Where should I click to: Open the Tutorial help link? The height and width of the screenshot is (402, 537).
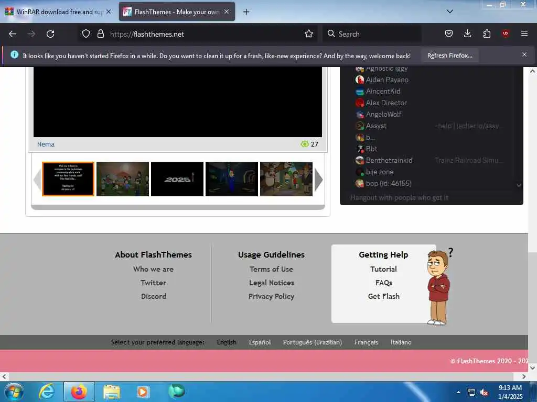click(383, 269)
